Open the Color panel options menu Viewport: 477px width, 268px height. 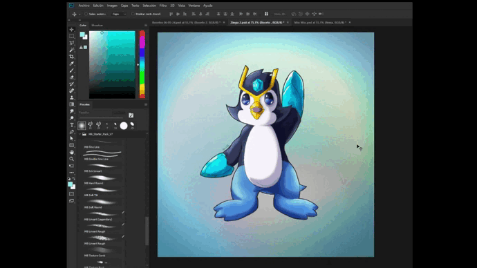click(146, 26)
